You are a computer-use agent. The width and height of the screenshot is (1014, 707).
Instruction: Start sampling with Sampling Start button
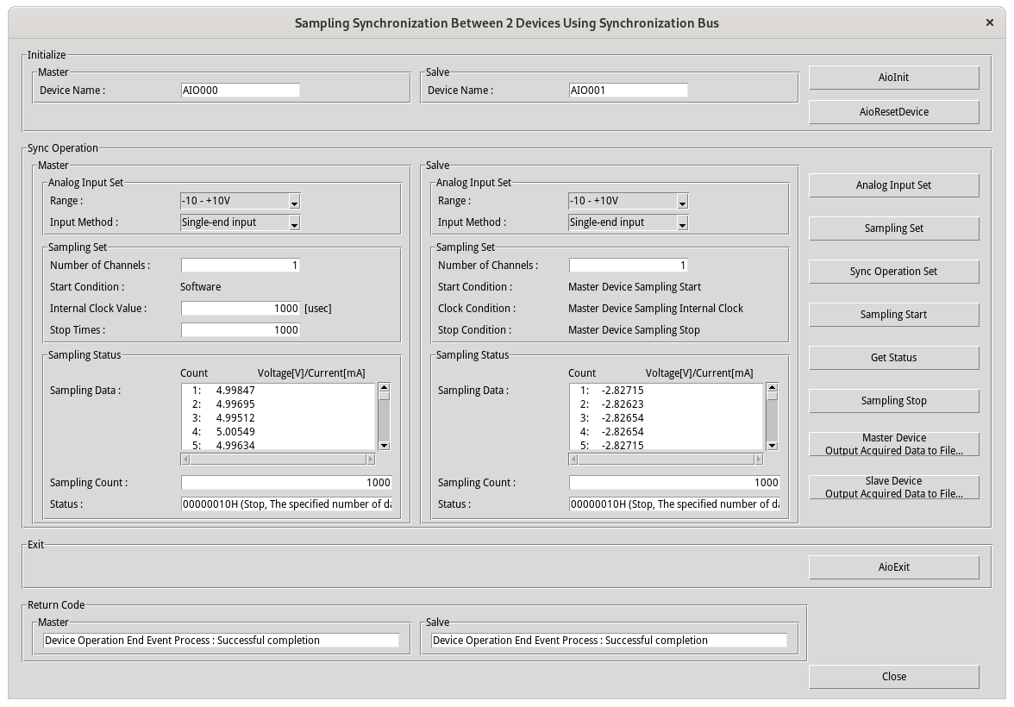click(x=893, y=315)
